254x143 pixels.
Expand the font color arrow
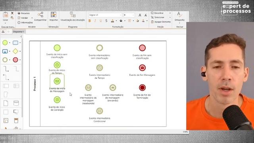point(116,21)
